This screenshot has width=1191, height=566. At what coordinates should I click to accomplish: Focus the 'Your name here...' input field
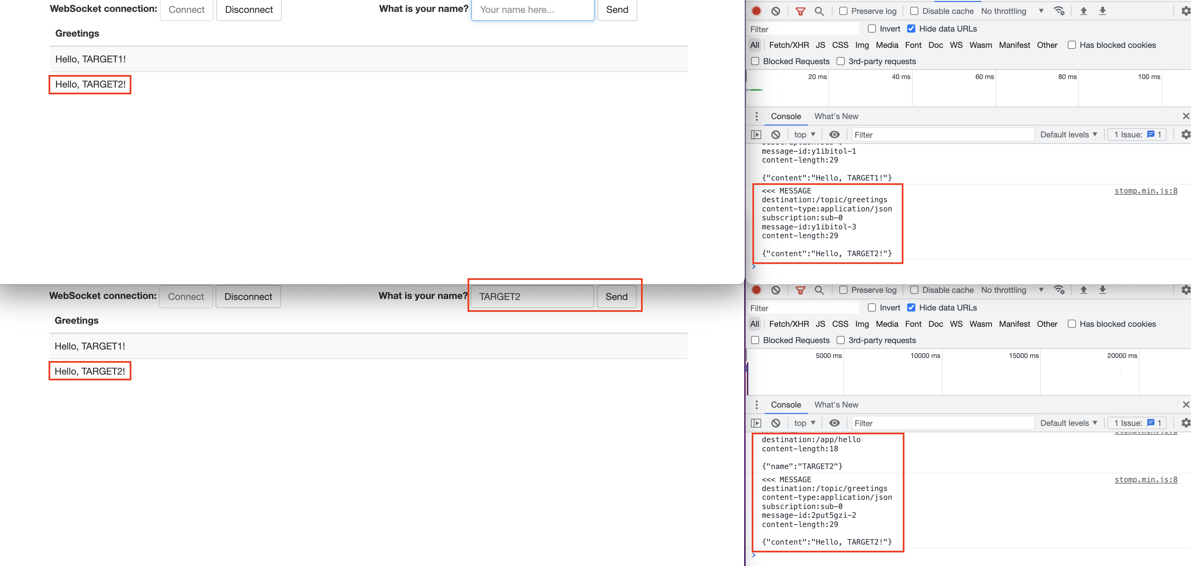533,9
